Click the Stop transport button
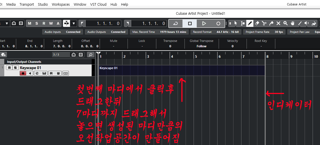This screenshot has height=145, width=320. tap(190, 24)
